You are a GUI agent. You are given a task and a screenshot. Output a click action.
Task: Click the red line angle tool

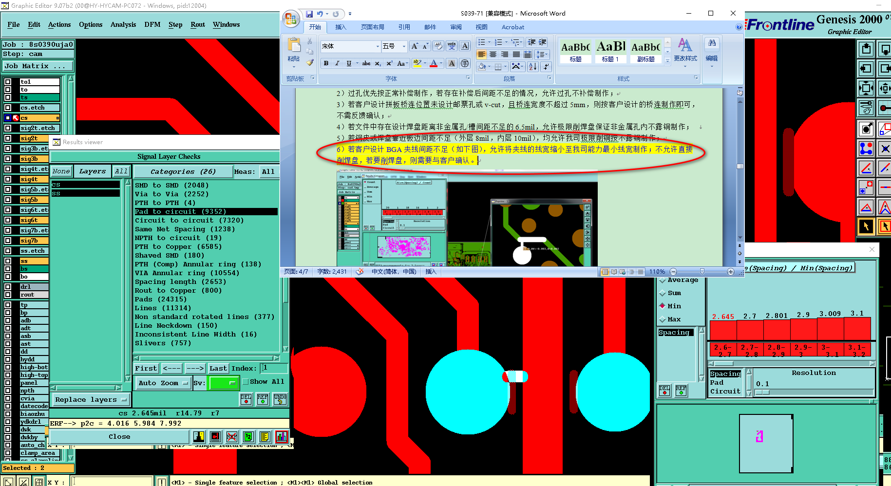[x=866, y=168]
